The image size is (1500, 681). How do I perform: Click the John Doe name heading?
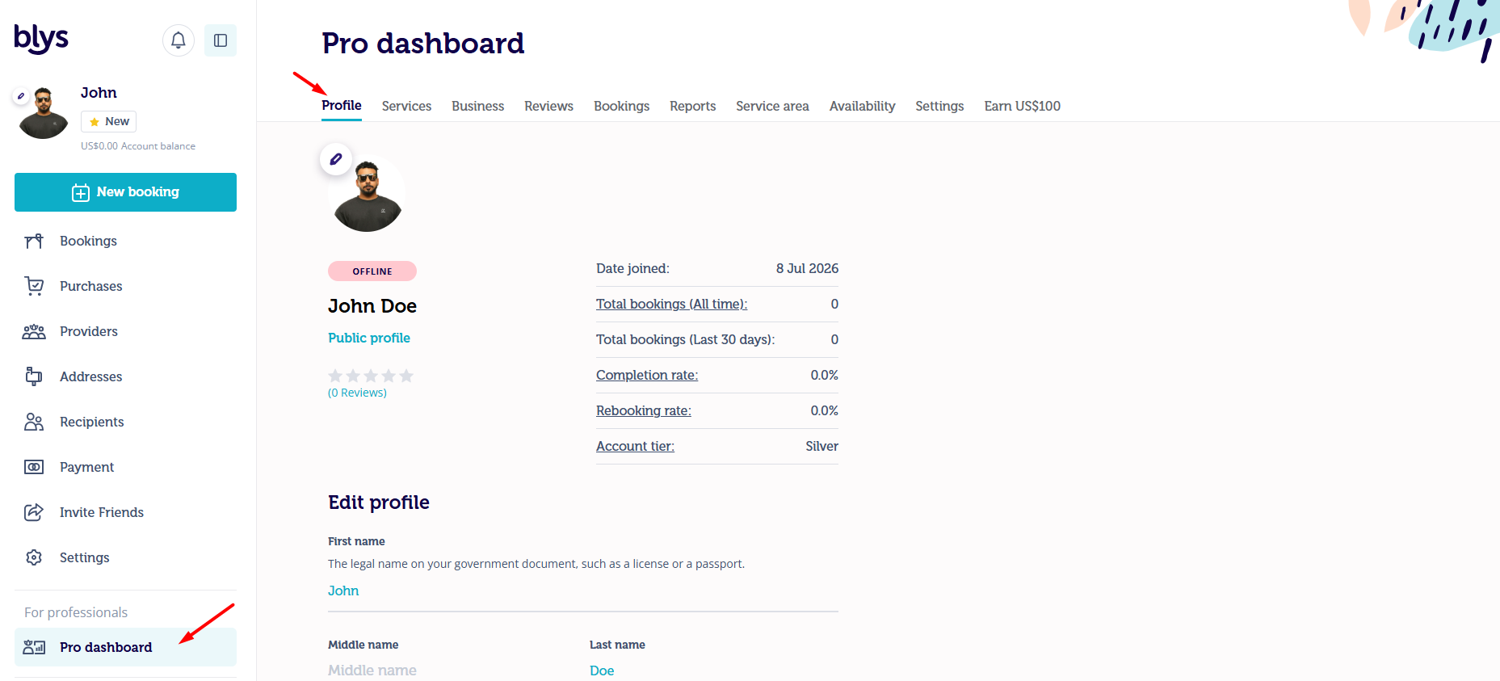coord(372,306)
